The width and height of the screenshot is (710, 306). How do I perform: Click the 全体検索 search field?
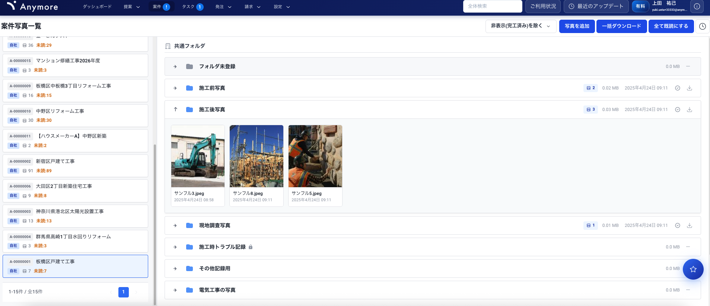pos(492,6)
